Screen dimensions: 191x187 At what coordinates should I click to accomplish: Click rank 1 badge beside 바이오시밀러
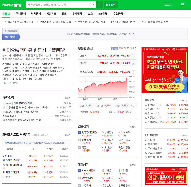click(79, 171)
